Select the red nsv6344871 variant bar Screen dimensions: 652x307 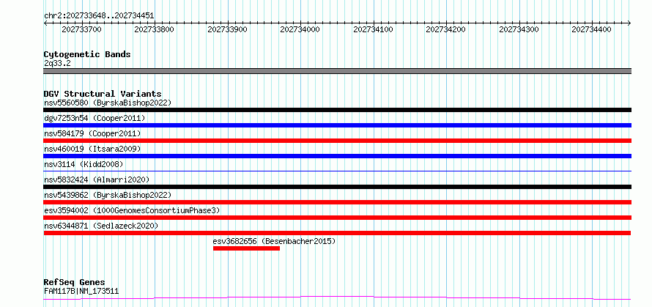pos(338,233)
